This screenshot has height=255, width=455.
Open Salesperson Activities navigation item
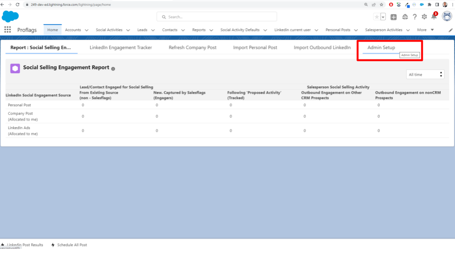[383, 30]
